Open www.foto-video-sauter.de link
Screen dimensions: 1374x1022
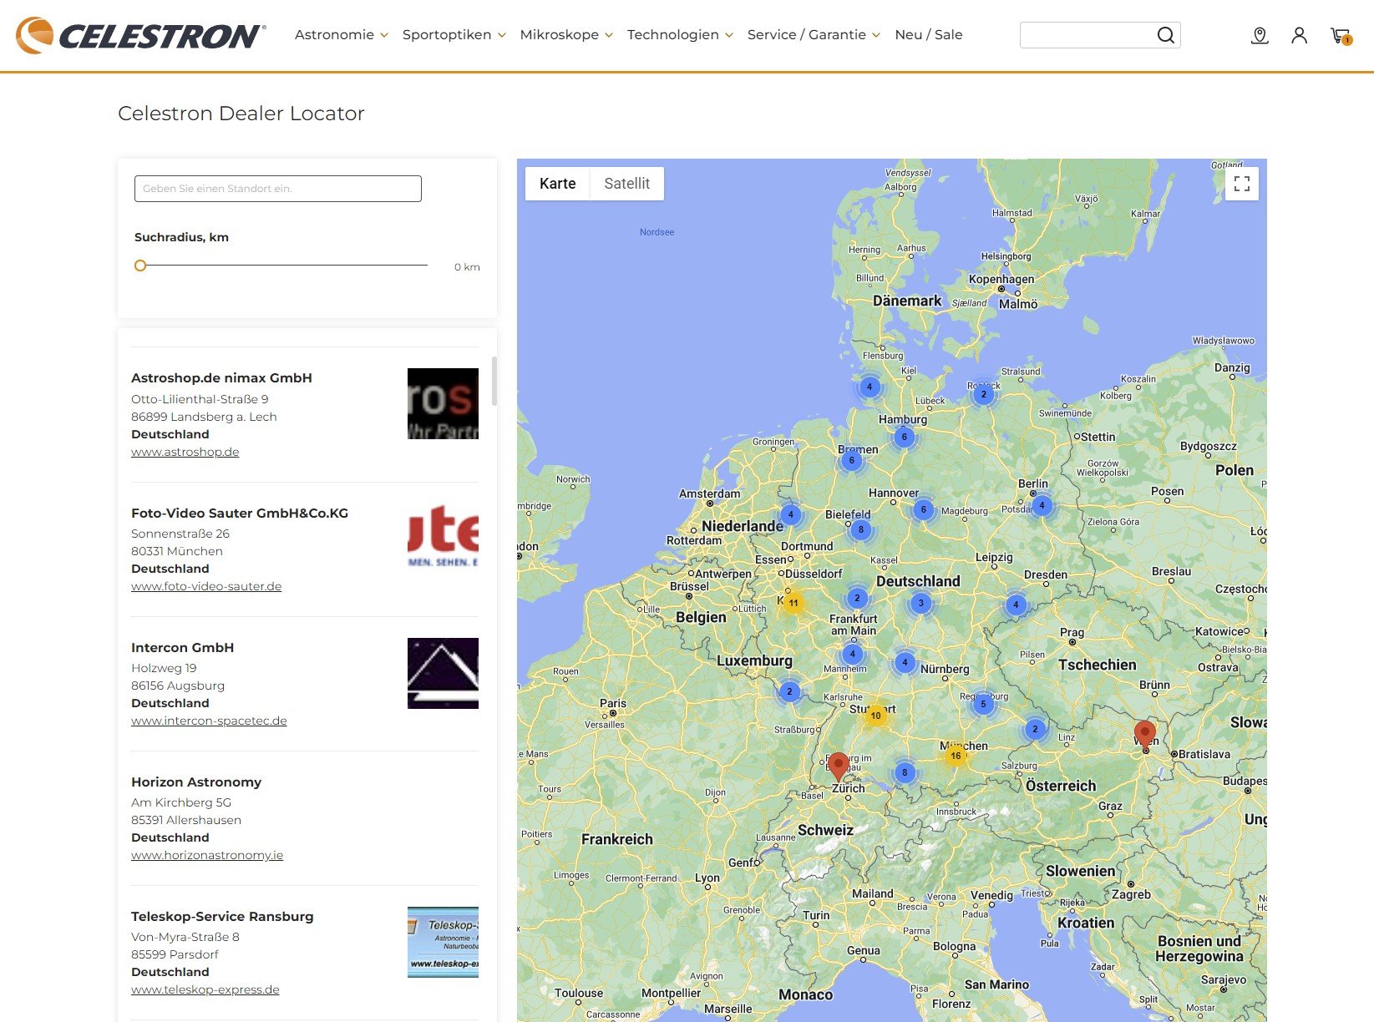click(x=206, y=586)
